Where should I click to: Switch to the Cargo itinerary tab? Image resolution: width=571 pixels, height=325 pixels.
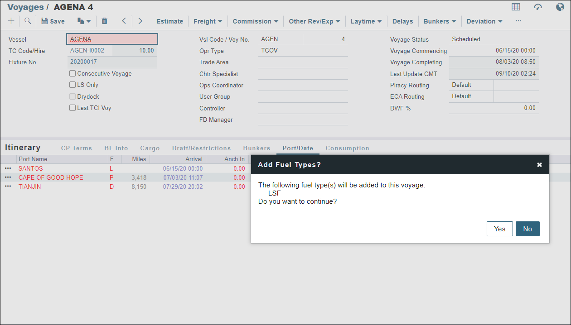point(150,148)
